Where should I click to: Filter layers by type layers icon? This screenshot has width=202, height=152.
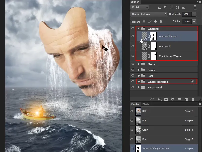click(171, 7)
